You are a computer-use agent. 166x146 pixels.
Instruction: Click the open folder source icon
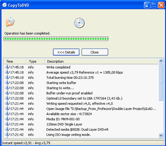tap(10, 22)
